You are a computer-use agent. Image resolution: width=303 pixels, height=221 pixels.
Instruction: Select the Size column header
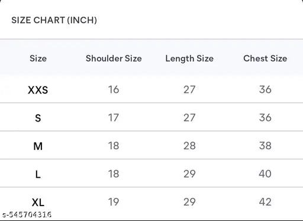point(38,58)
